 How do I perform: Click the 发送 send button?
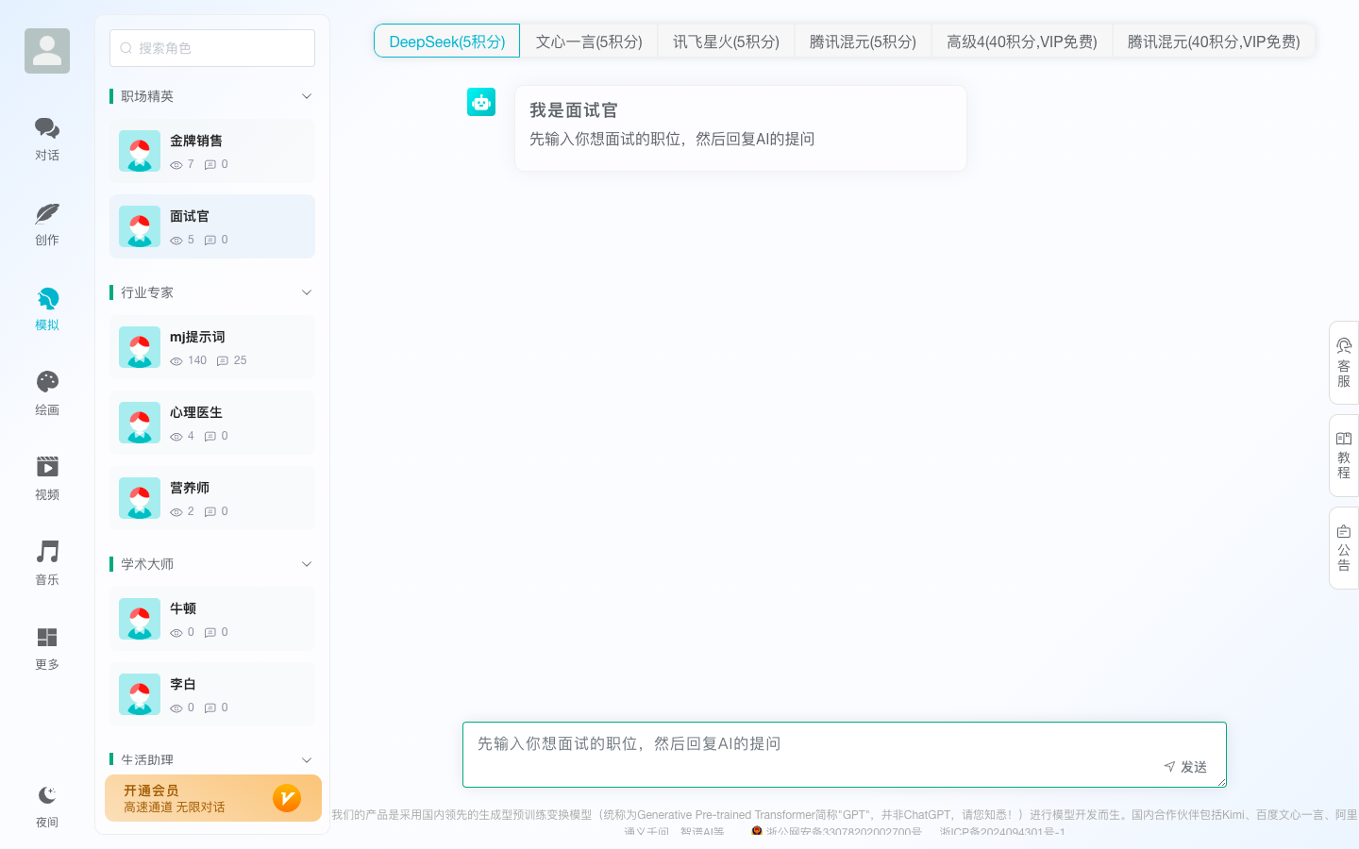pyautogui.click(x=1185, y=767)
